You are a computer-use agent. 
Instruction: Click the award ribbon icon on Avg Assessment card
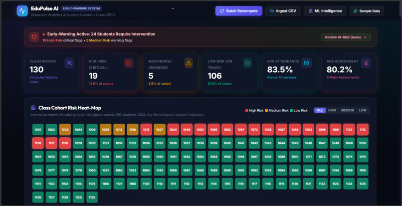coord(366,63)
